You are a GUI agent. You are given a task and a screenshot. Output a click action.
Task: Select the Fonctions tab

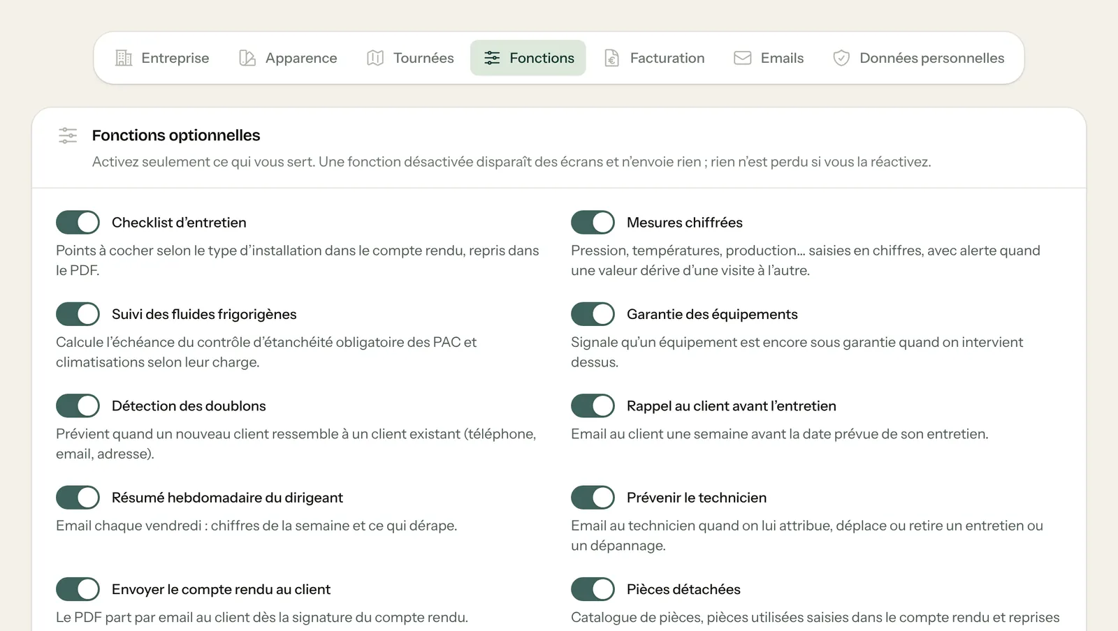528,58
